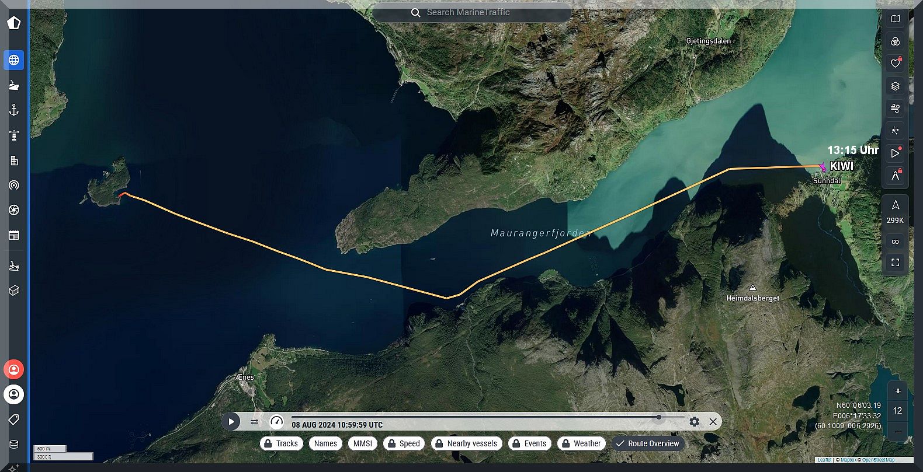Open the Photos camera shutter icon
Screen dimensions: 923x472
click(14, 210)
